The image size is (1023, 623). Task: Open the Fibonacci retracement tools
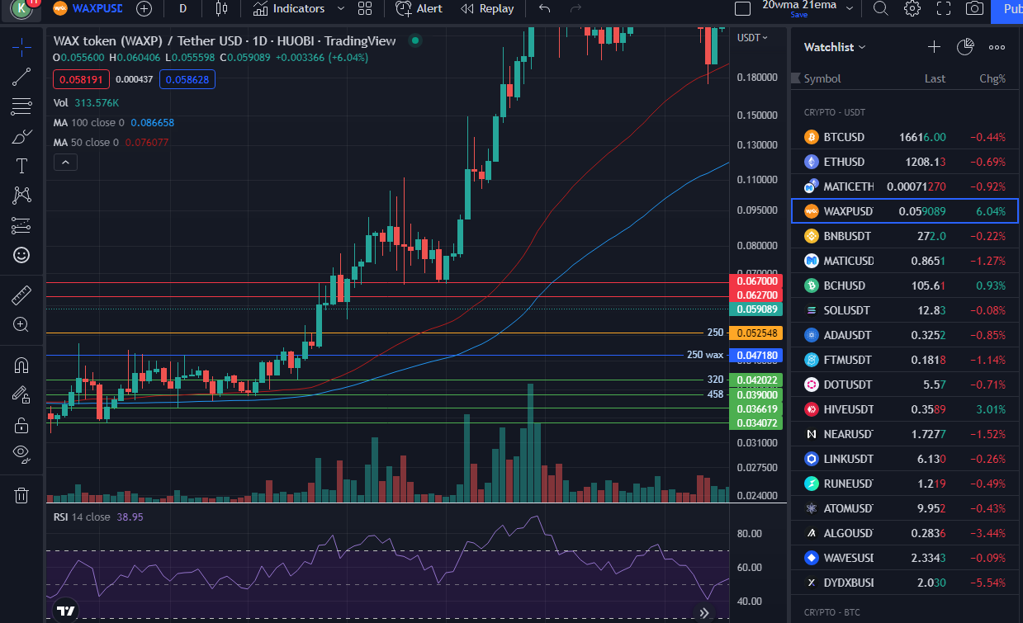pos(21,107)
